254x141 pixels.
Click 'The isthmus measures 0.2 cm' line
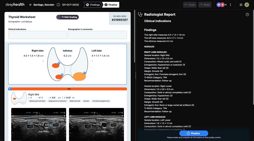158,41
